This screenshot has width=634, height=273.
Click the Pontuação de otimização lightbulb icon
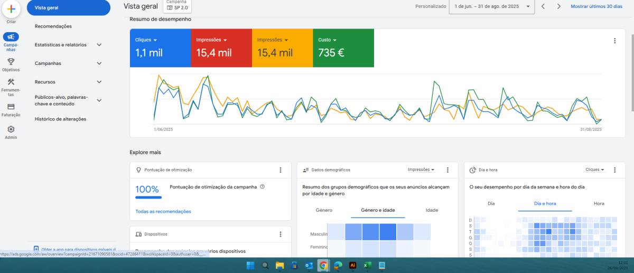click(139, 170)
